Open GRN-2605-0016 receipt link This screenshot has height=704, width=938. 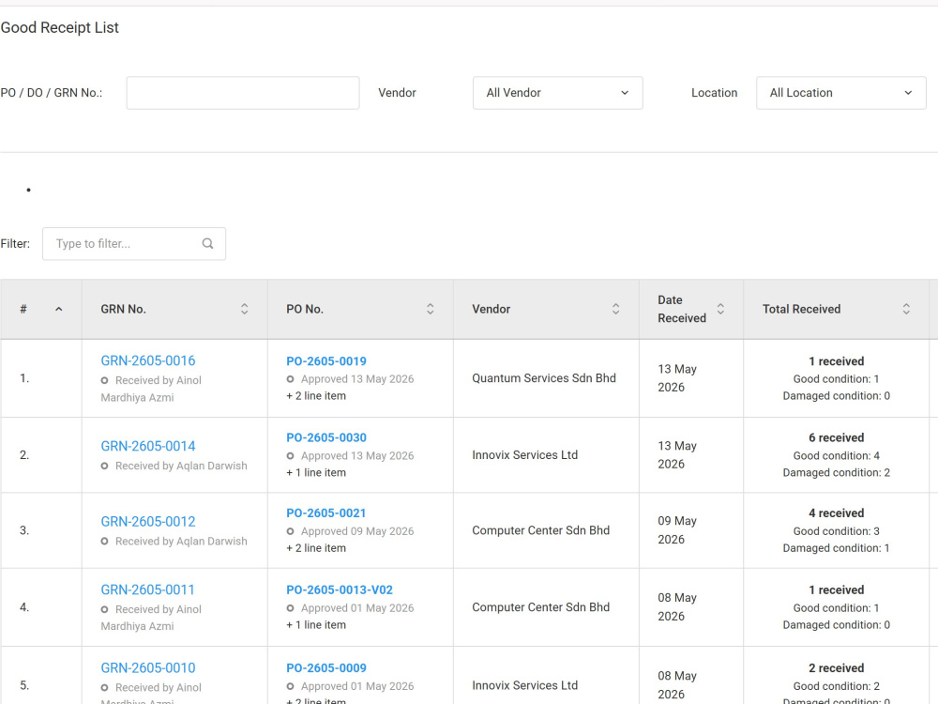tap(148, 361)
